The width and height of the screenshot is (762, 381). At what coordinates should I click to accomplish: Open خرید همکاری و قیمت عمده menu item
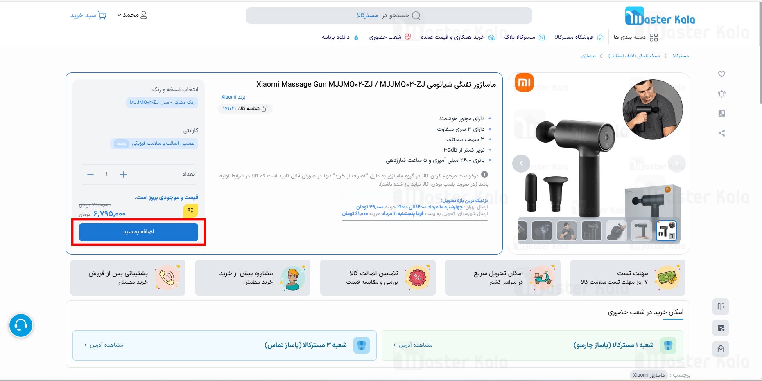coord(457,37)
